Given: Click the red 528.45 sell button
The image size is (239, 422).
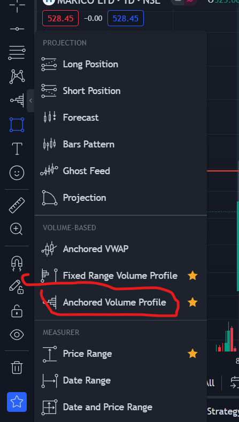Looking at the screenshot, I should [60, 18].
